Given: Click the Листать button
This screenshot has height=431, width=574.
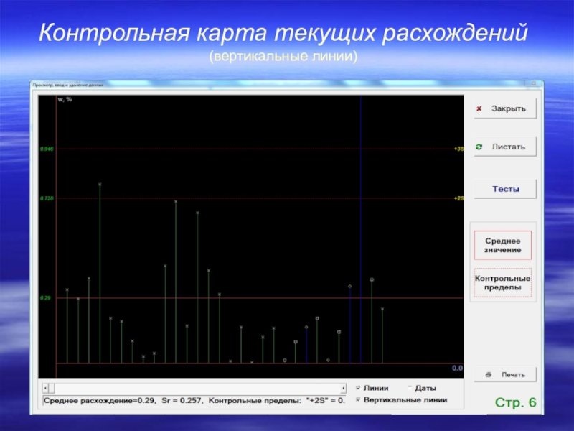Looking at the screenshot, I should 505,147.
